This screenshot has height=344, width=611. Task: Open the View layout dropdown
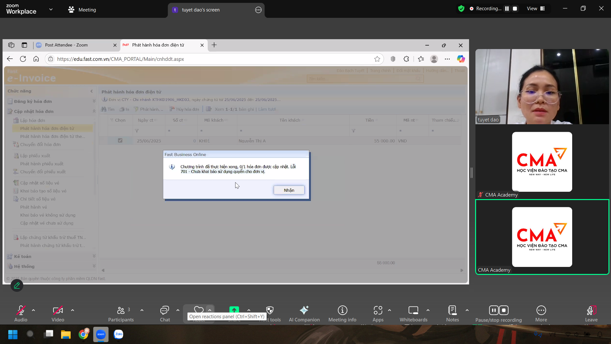(536, 9)
